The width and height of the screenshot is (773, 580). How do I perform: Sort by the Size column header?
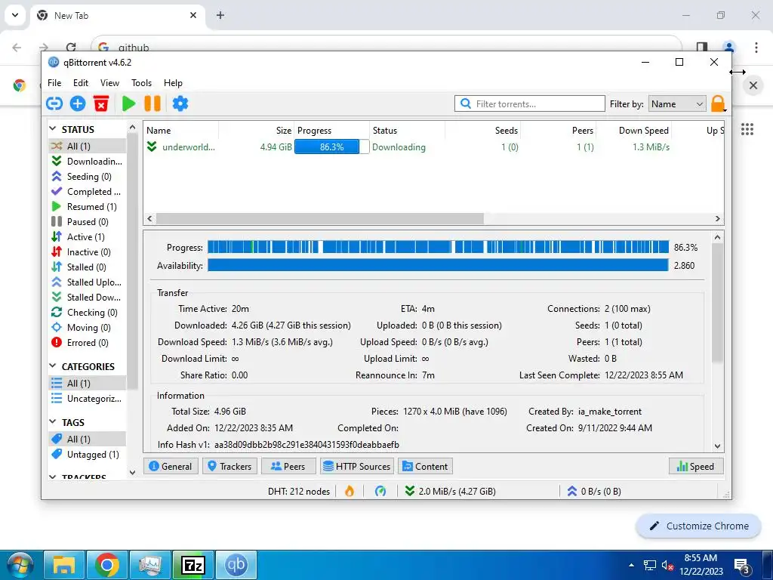257,130
